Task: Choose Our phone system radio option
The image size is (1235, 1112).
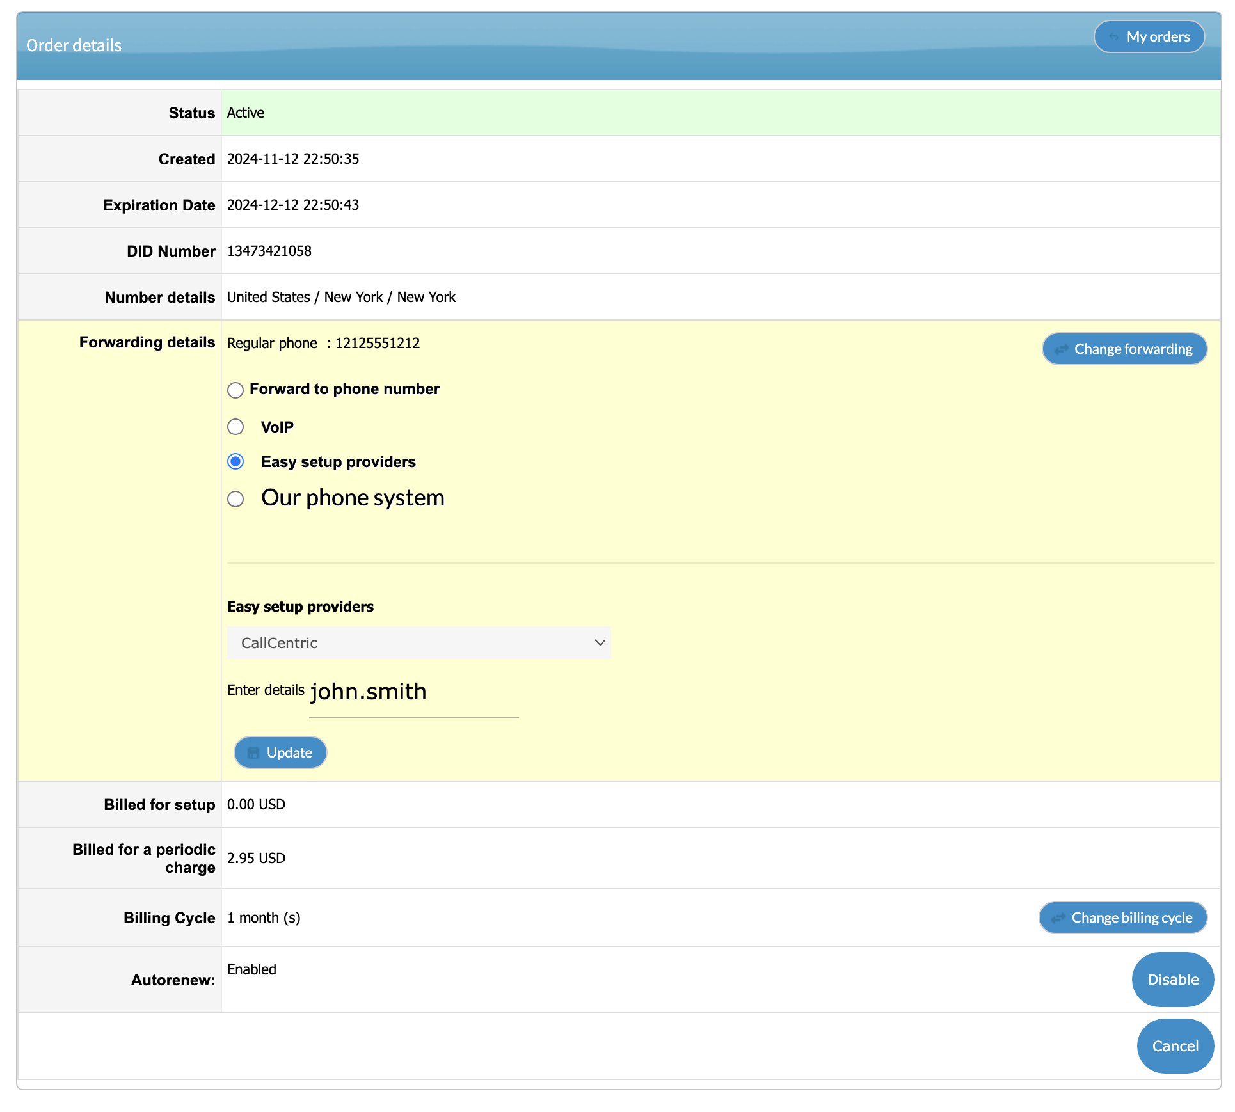Action: tap(235, 499)
